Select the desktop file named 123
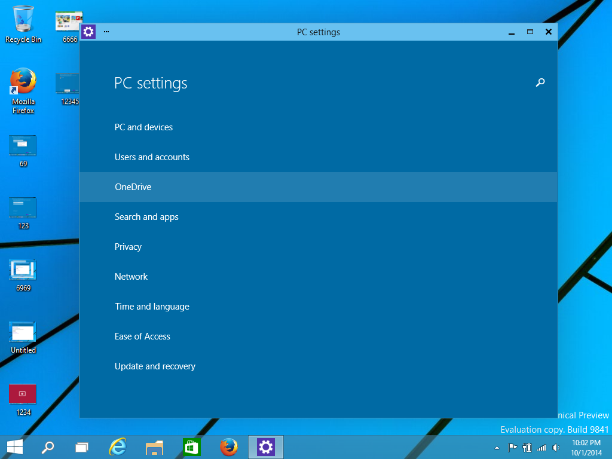 [x=23, y=213]
